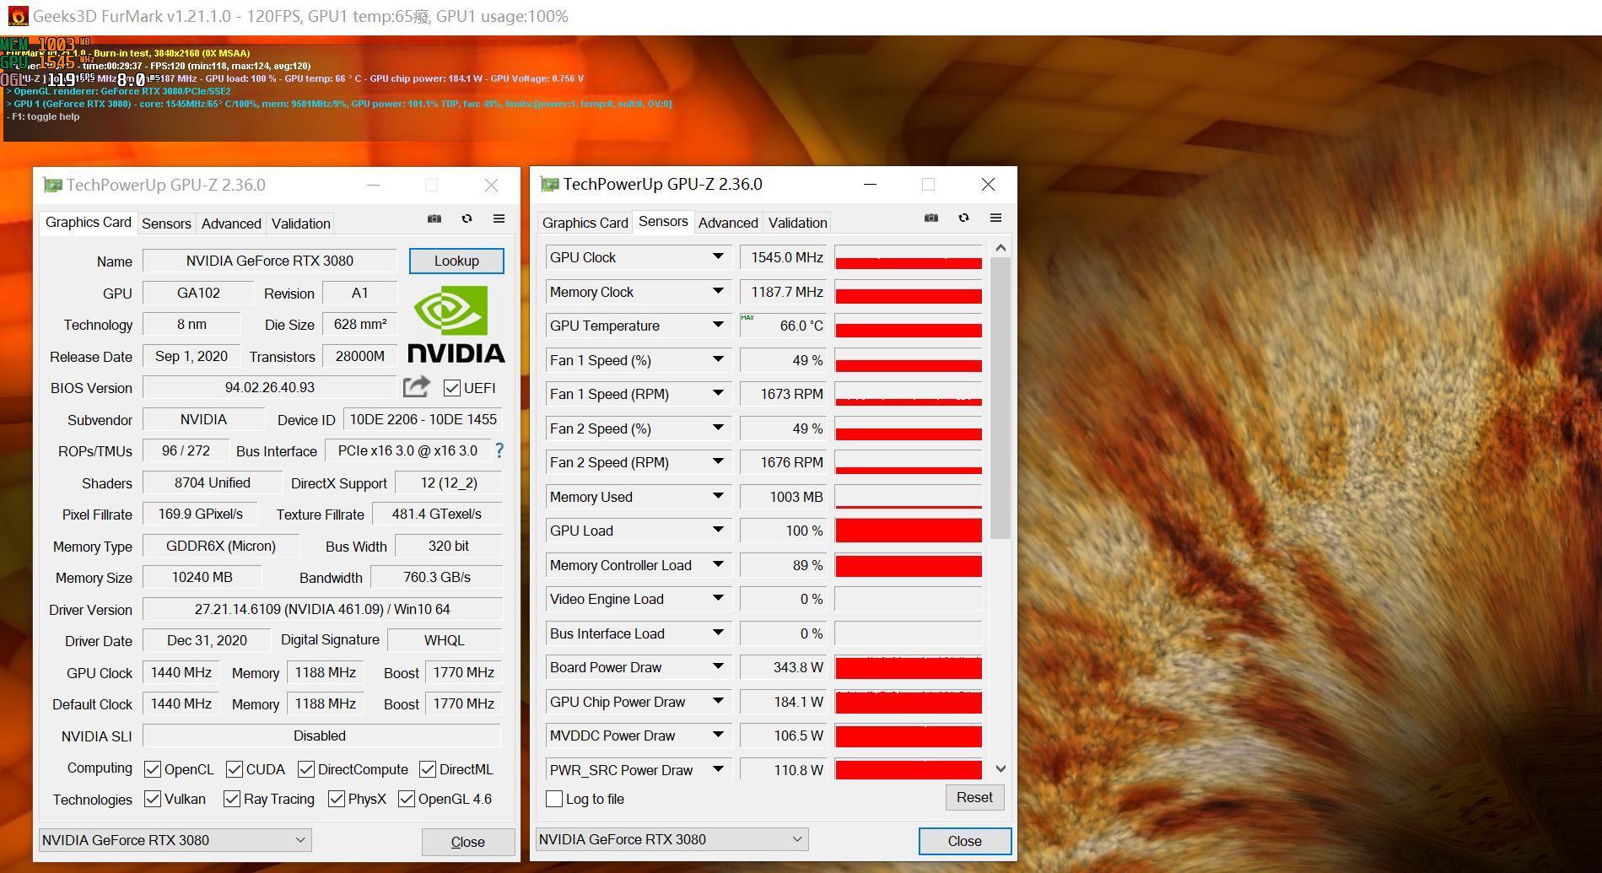Open the GPU Chip Power Draw dropdown
The height and width of the screenshot is (873, 1602).
click(x=718, y=701)
